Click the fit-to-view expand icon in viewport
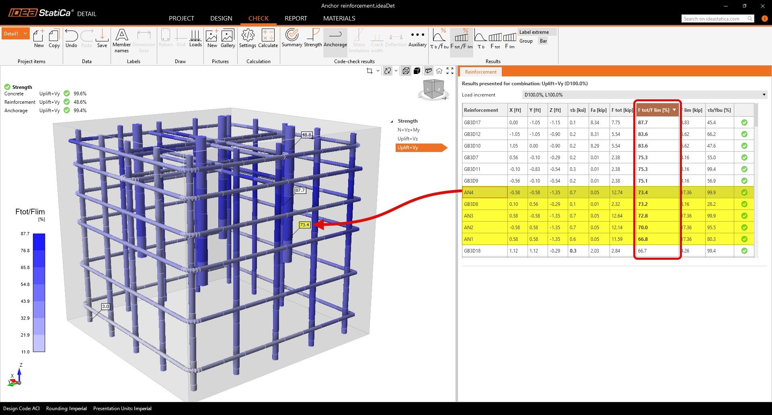Viewport: 772px width, 415px height. tap(450, 71)
